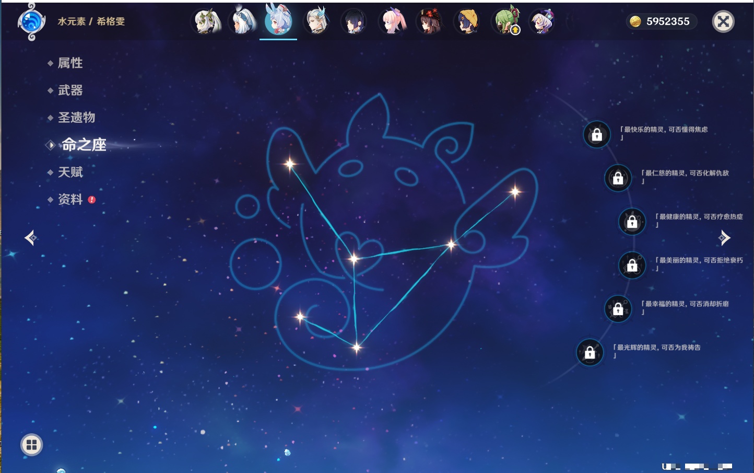
Task: Click the Mora amount 5952355
Action: tap(668, 21)
